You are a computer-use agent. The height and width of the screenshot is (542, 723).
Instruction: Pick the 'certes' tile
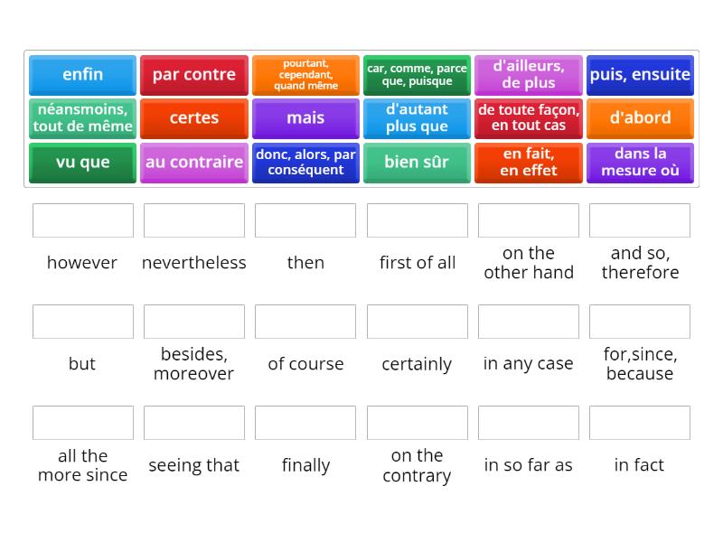193,118
